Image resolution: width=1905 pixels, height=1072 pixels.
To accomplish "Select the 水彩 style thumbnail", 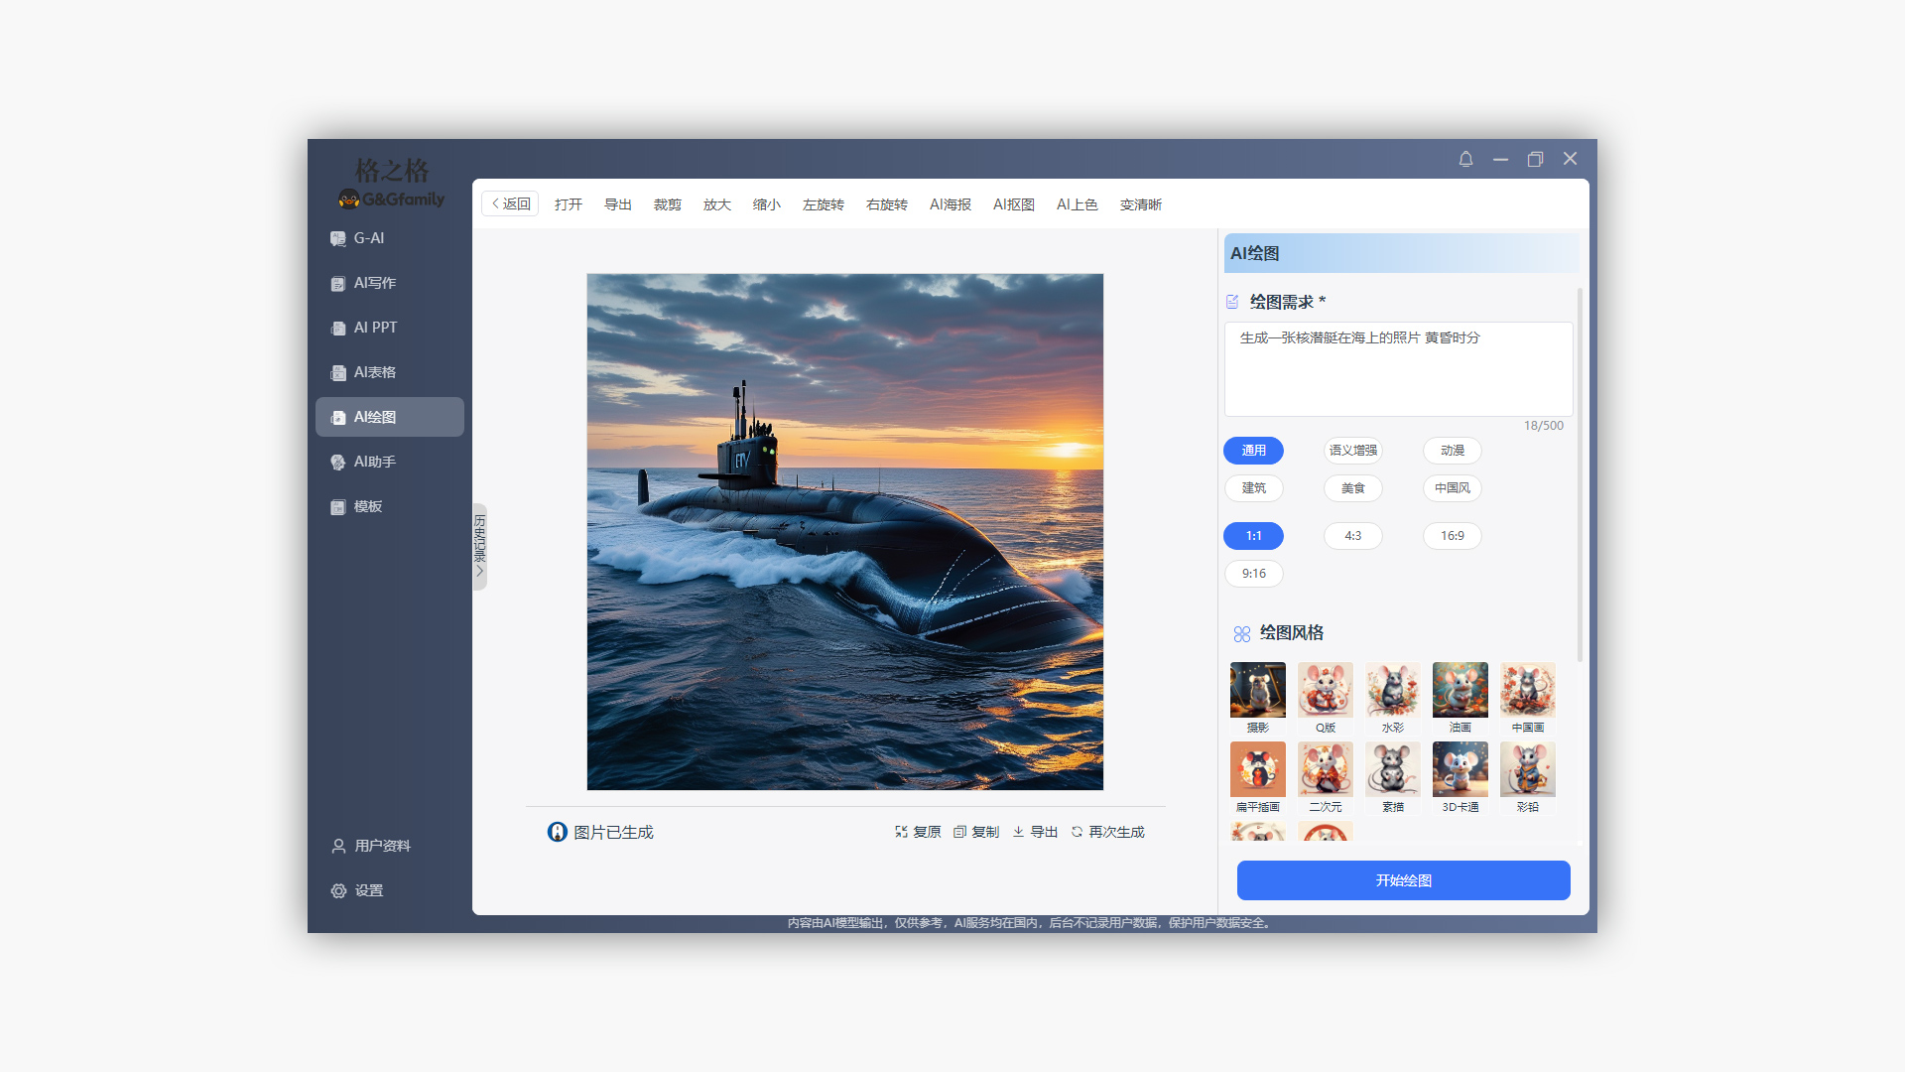I will pos(1392,691).
